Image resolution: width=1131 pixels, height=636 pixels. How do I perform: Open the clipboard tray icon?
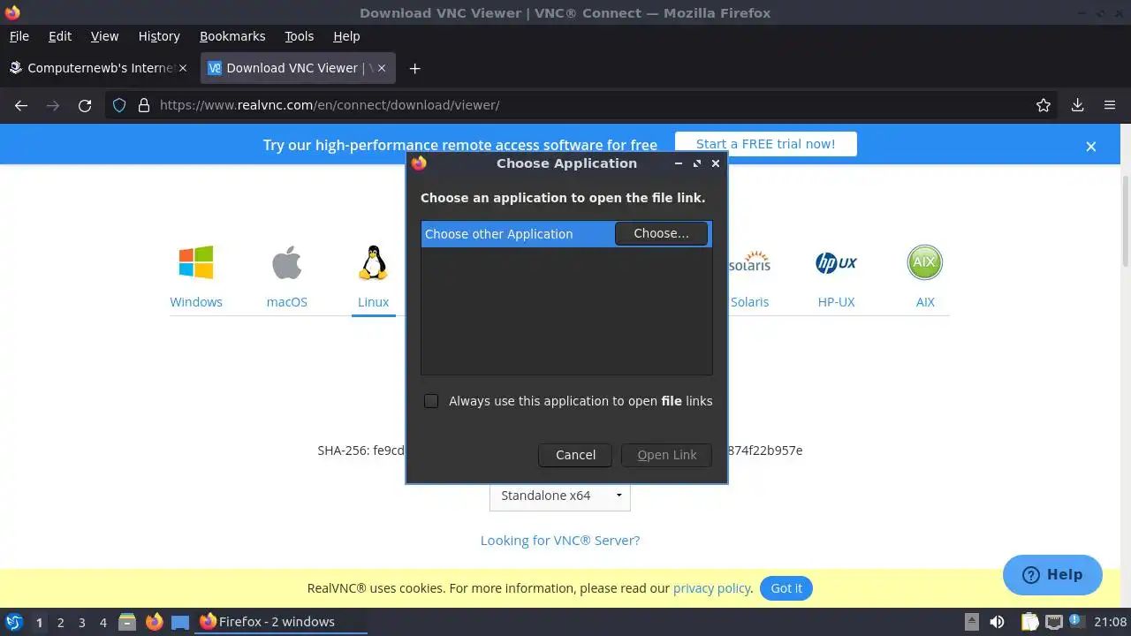1030,622
